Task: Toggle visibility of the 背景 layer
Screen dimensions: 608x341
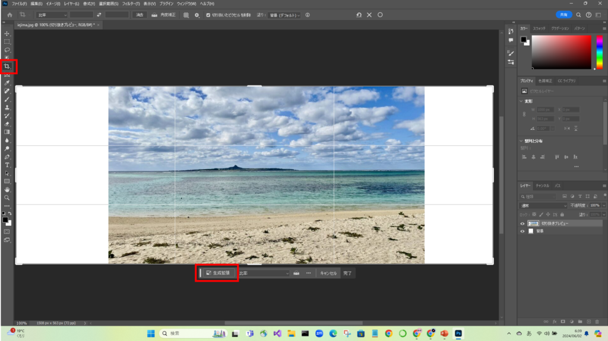Action: coord(522,231)
